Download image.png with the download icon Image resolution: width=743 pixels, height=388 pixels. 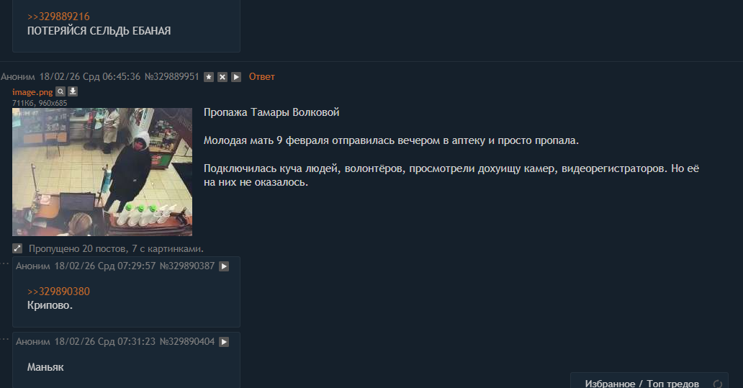click(x=73, y=91)
